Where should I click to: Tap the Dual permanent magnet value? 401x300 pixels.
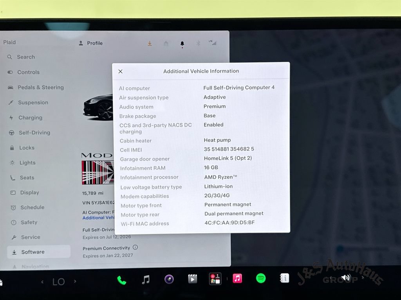(x=234, y=214)
